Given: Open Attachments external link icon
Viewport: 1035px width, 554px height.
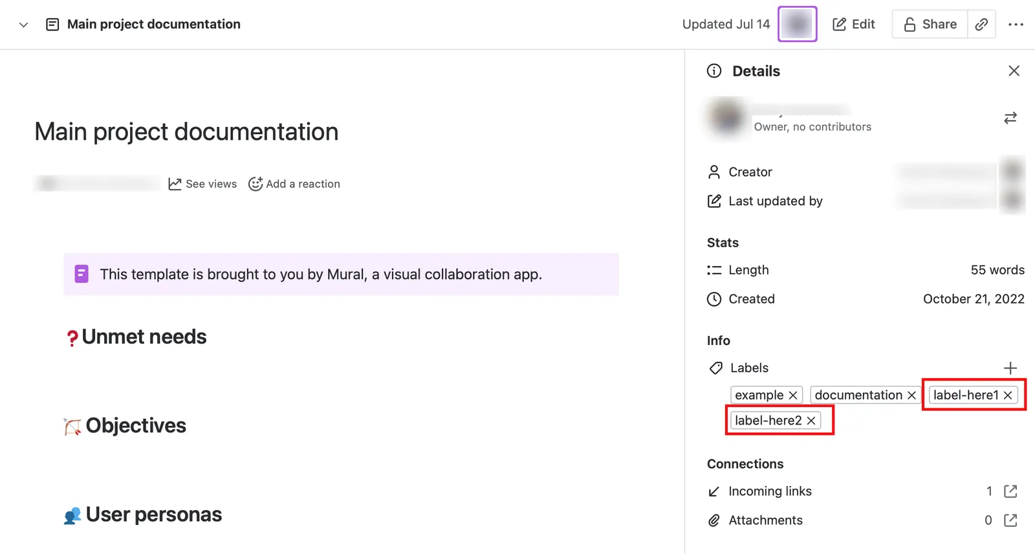Looking at the screenshot, I should coord(1010,520).
